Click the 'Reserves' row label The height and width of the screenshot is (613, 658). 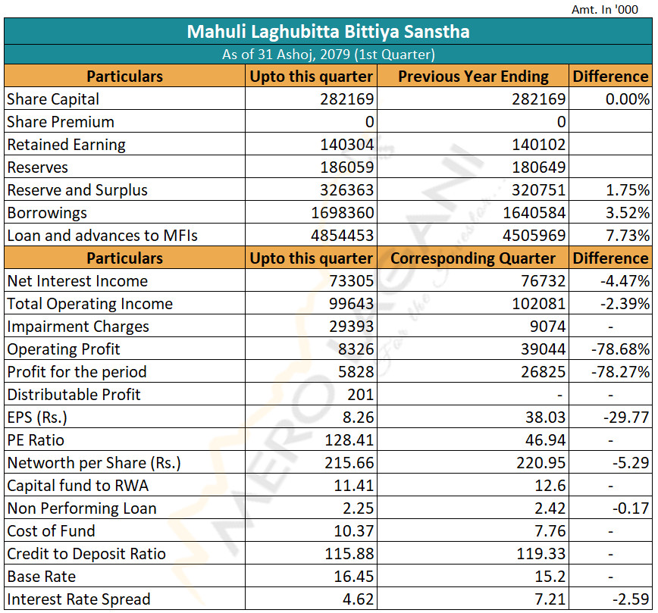pyautogui.click(x=37, y=167)
